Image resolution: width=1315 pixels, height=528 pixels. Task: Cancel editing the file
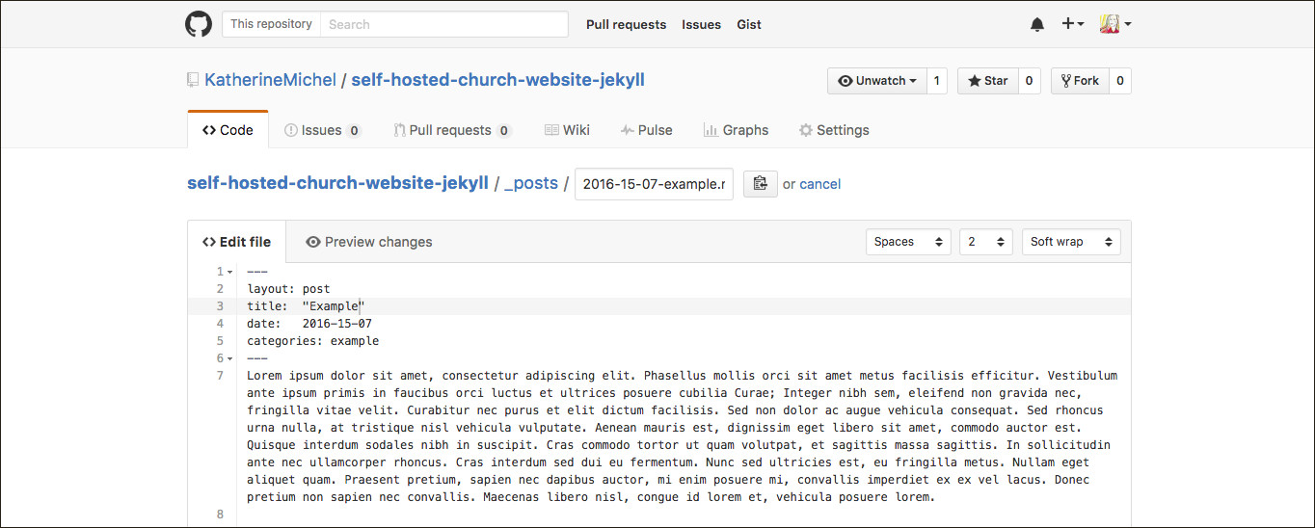(819, 184)
